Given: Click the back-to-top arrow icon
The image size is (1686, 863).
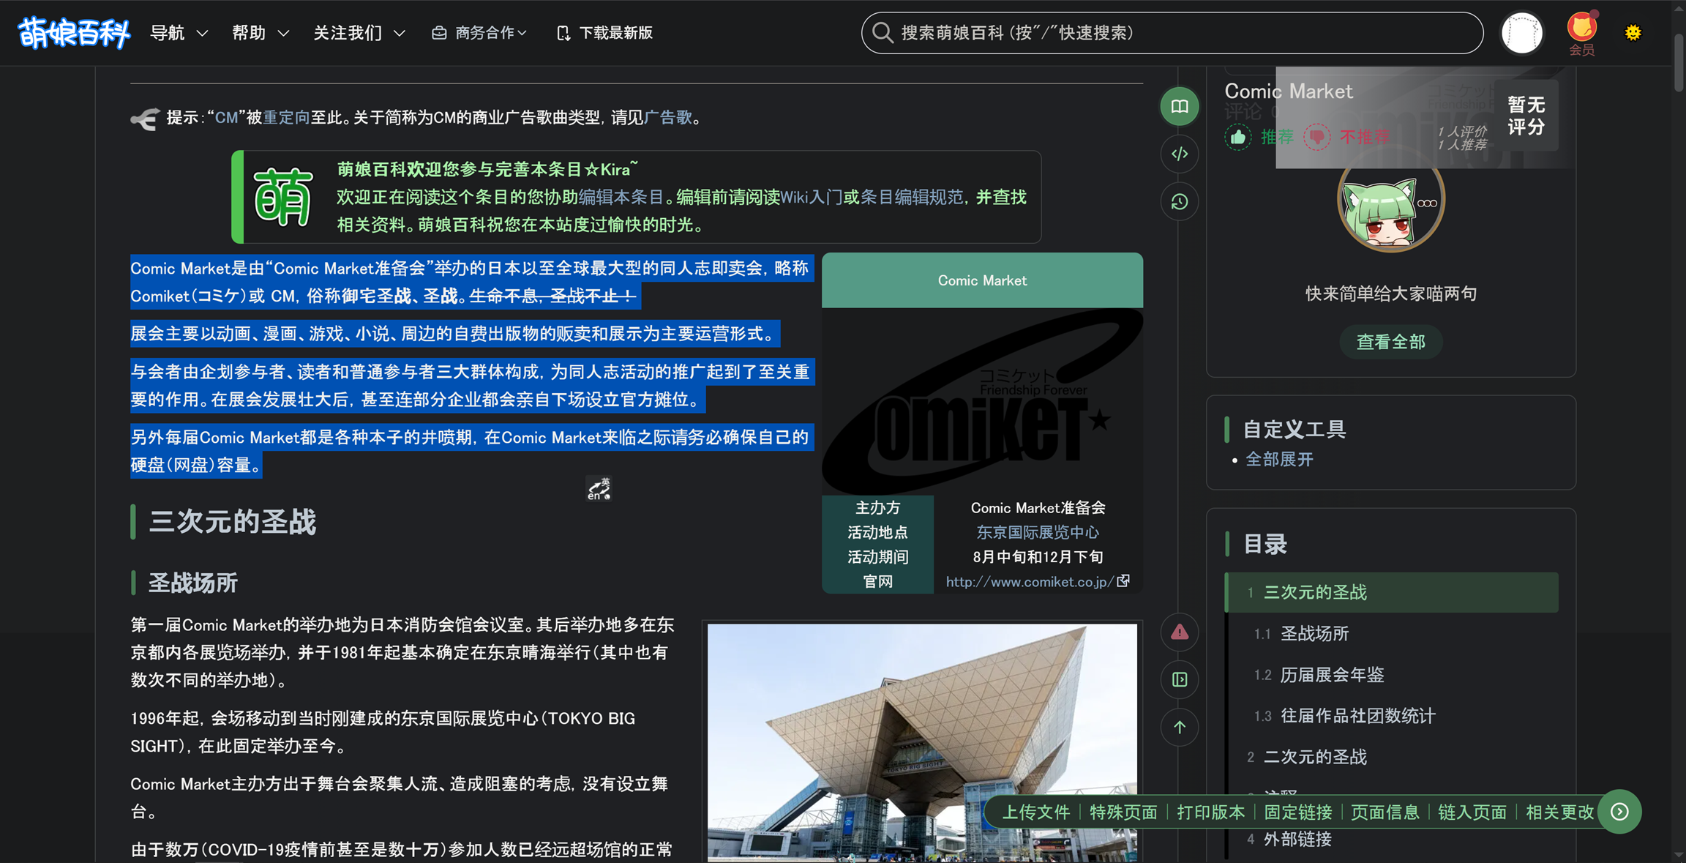Looking at the screenshot, I should (x=1179, y=727).
